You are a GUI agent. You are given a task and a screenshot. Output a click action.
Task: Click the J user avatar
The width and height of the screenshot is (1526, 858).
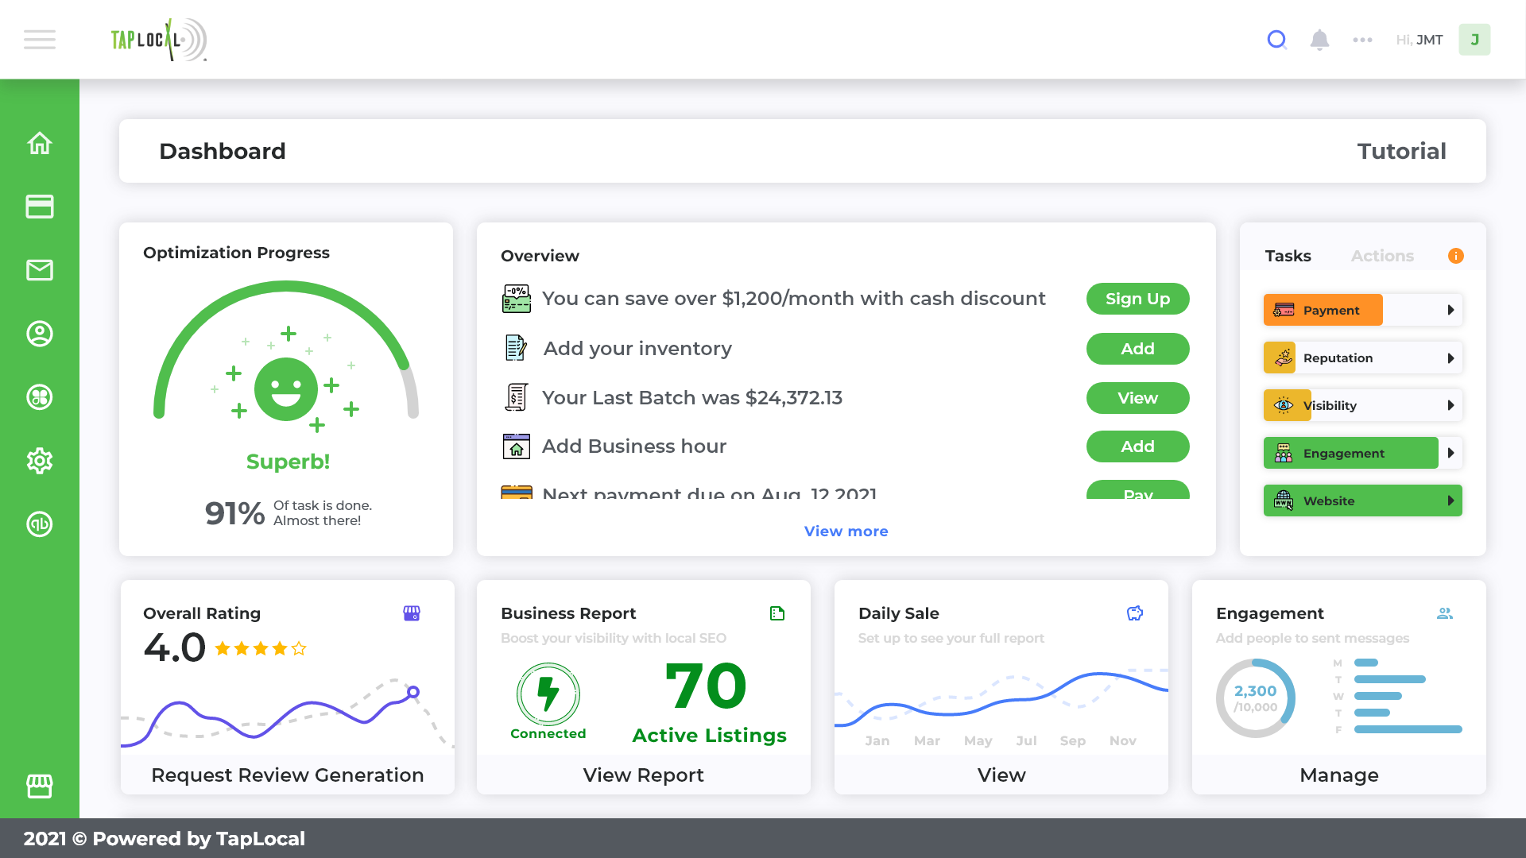[x=1474, y=40]
